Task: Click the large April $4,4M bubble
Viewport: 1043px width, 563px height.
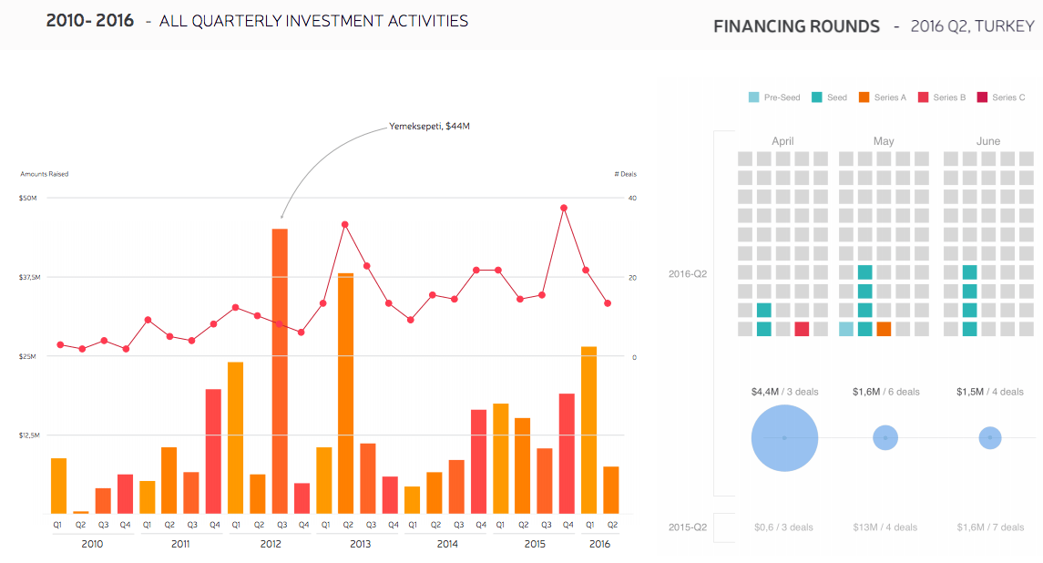Action: (784, 438)
